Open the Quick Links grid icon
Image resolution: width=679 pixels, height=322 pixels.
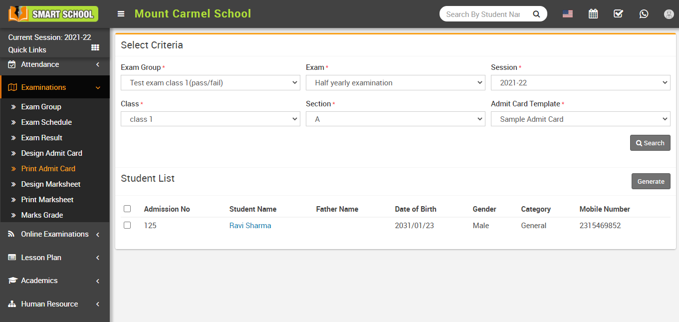pyautogui.click(x=95, y=47)
